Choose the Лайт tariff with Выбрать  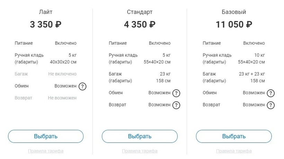46,136
